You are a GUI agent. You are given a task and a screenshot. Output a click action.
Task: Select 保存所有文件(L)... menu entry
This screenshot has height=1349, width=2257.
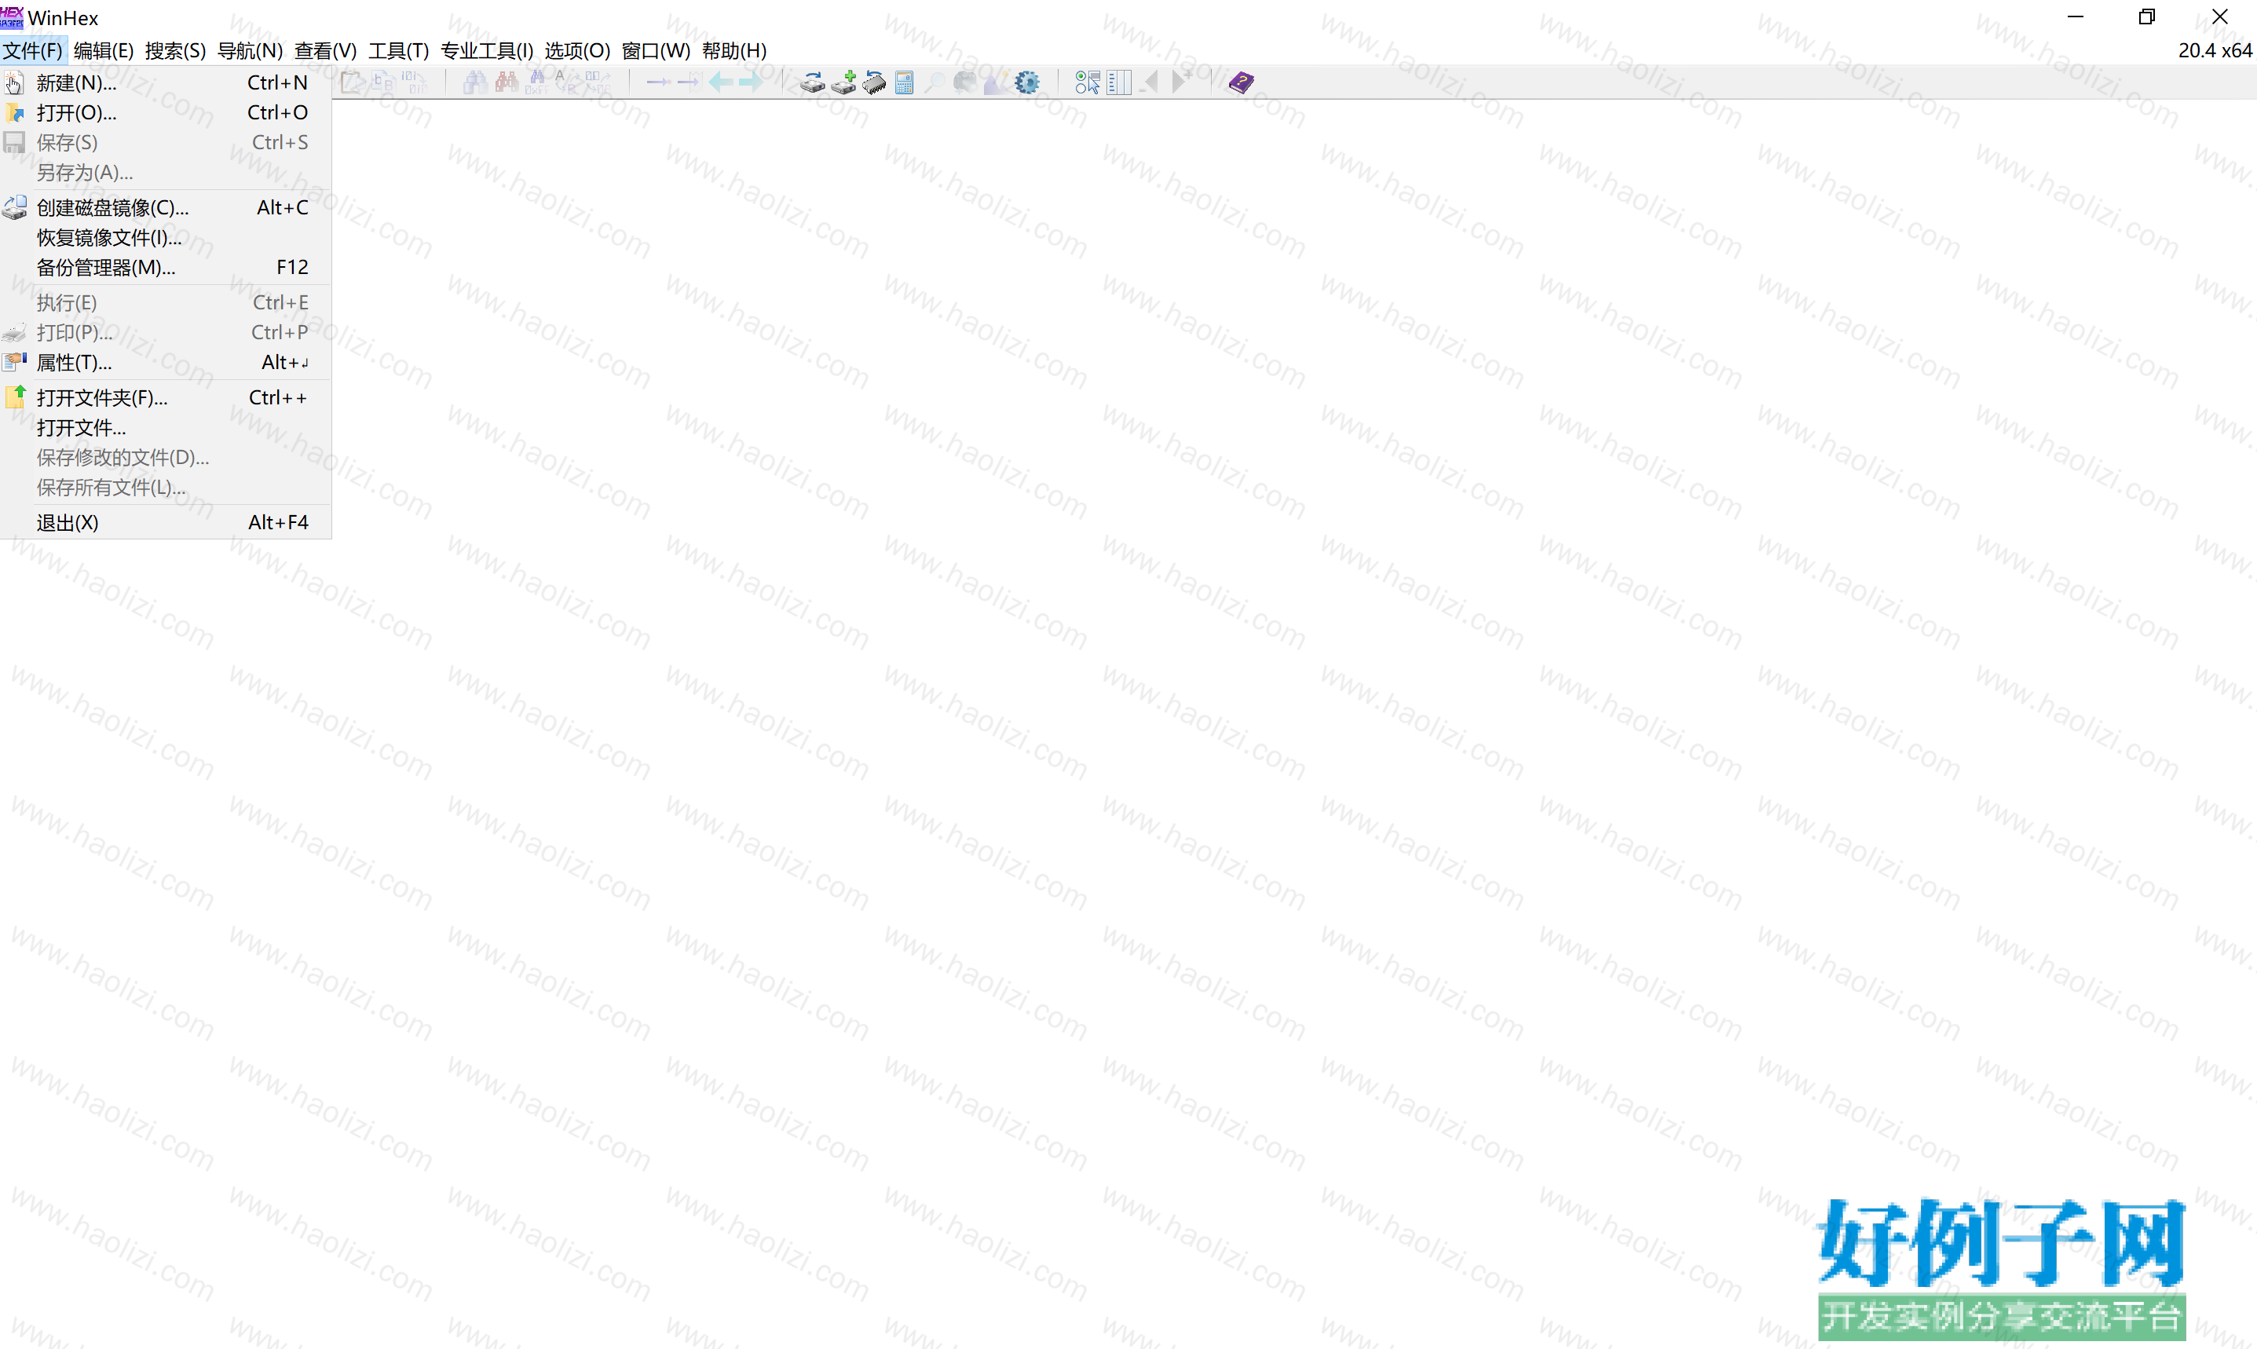166,488
